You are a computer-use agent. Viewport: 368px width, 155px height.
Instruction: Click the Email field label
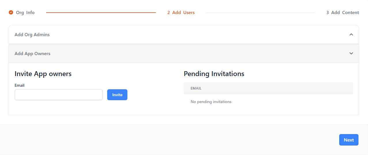pos(20,85)
